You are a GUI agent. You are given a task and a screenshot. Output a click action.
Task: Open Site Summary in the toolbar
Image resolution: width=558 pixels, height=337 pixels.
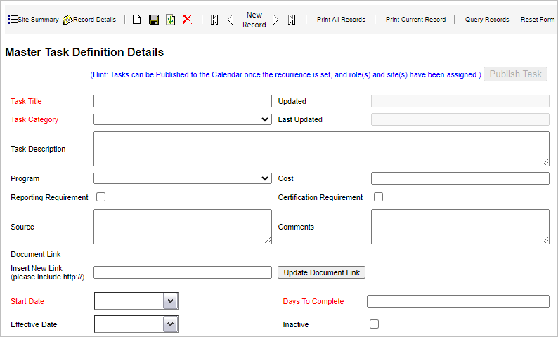[x=33, y=20]
